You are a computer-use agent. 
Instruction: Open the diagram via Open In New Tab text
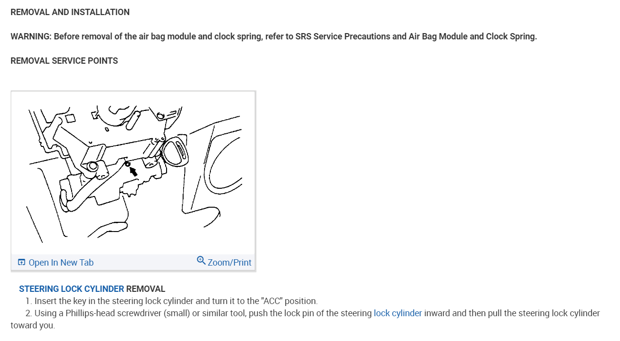[x=61, y=263]
